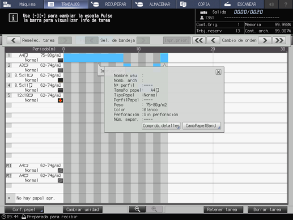Open the ESCANEAR tab
293x220 pixels.
click(242, 4)
